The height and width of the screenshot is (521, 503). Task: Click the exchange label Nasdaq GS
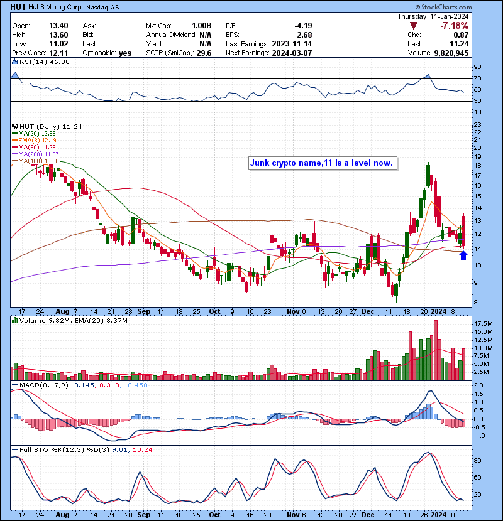tap(102, 8)
